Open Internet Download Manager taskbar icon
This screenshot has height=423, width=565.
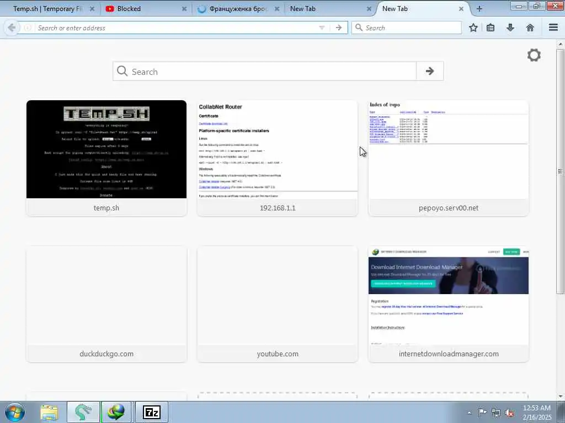click(117, 412)
